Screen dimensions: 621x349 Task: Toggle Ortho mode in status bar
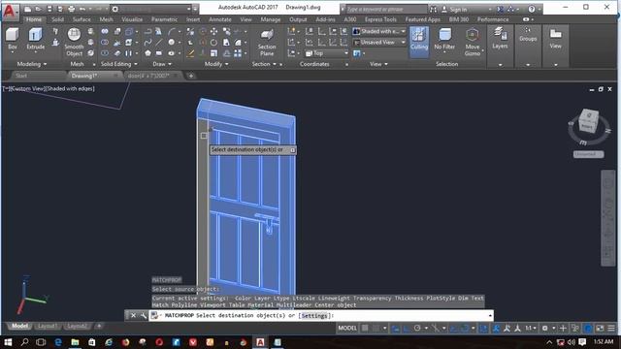click(407, 328)
